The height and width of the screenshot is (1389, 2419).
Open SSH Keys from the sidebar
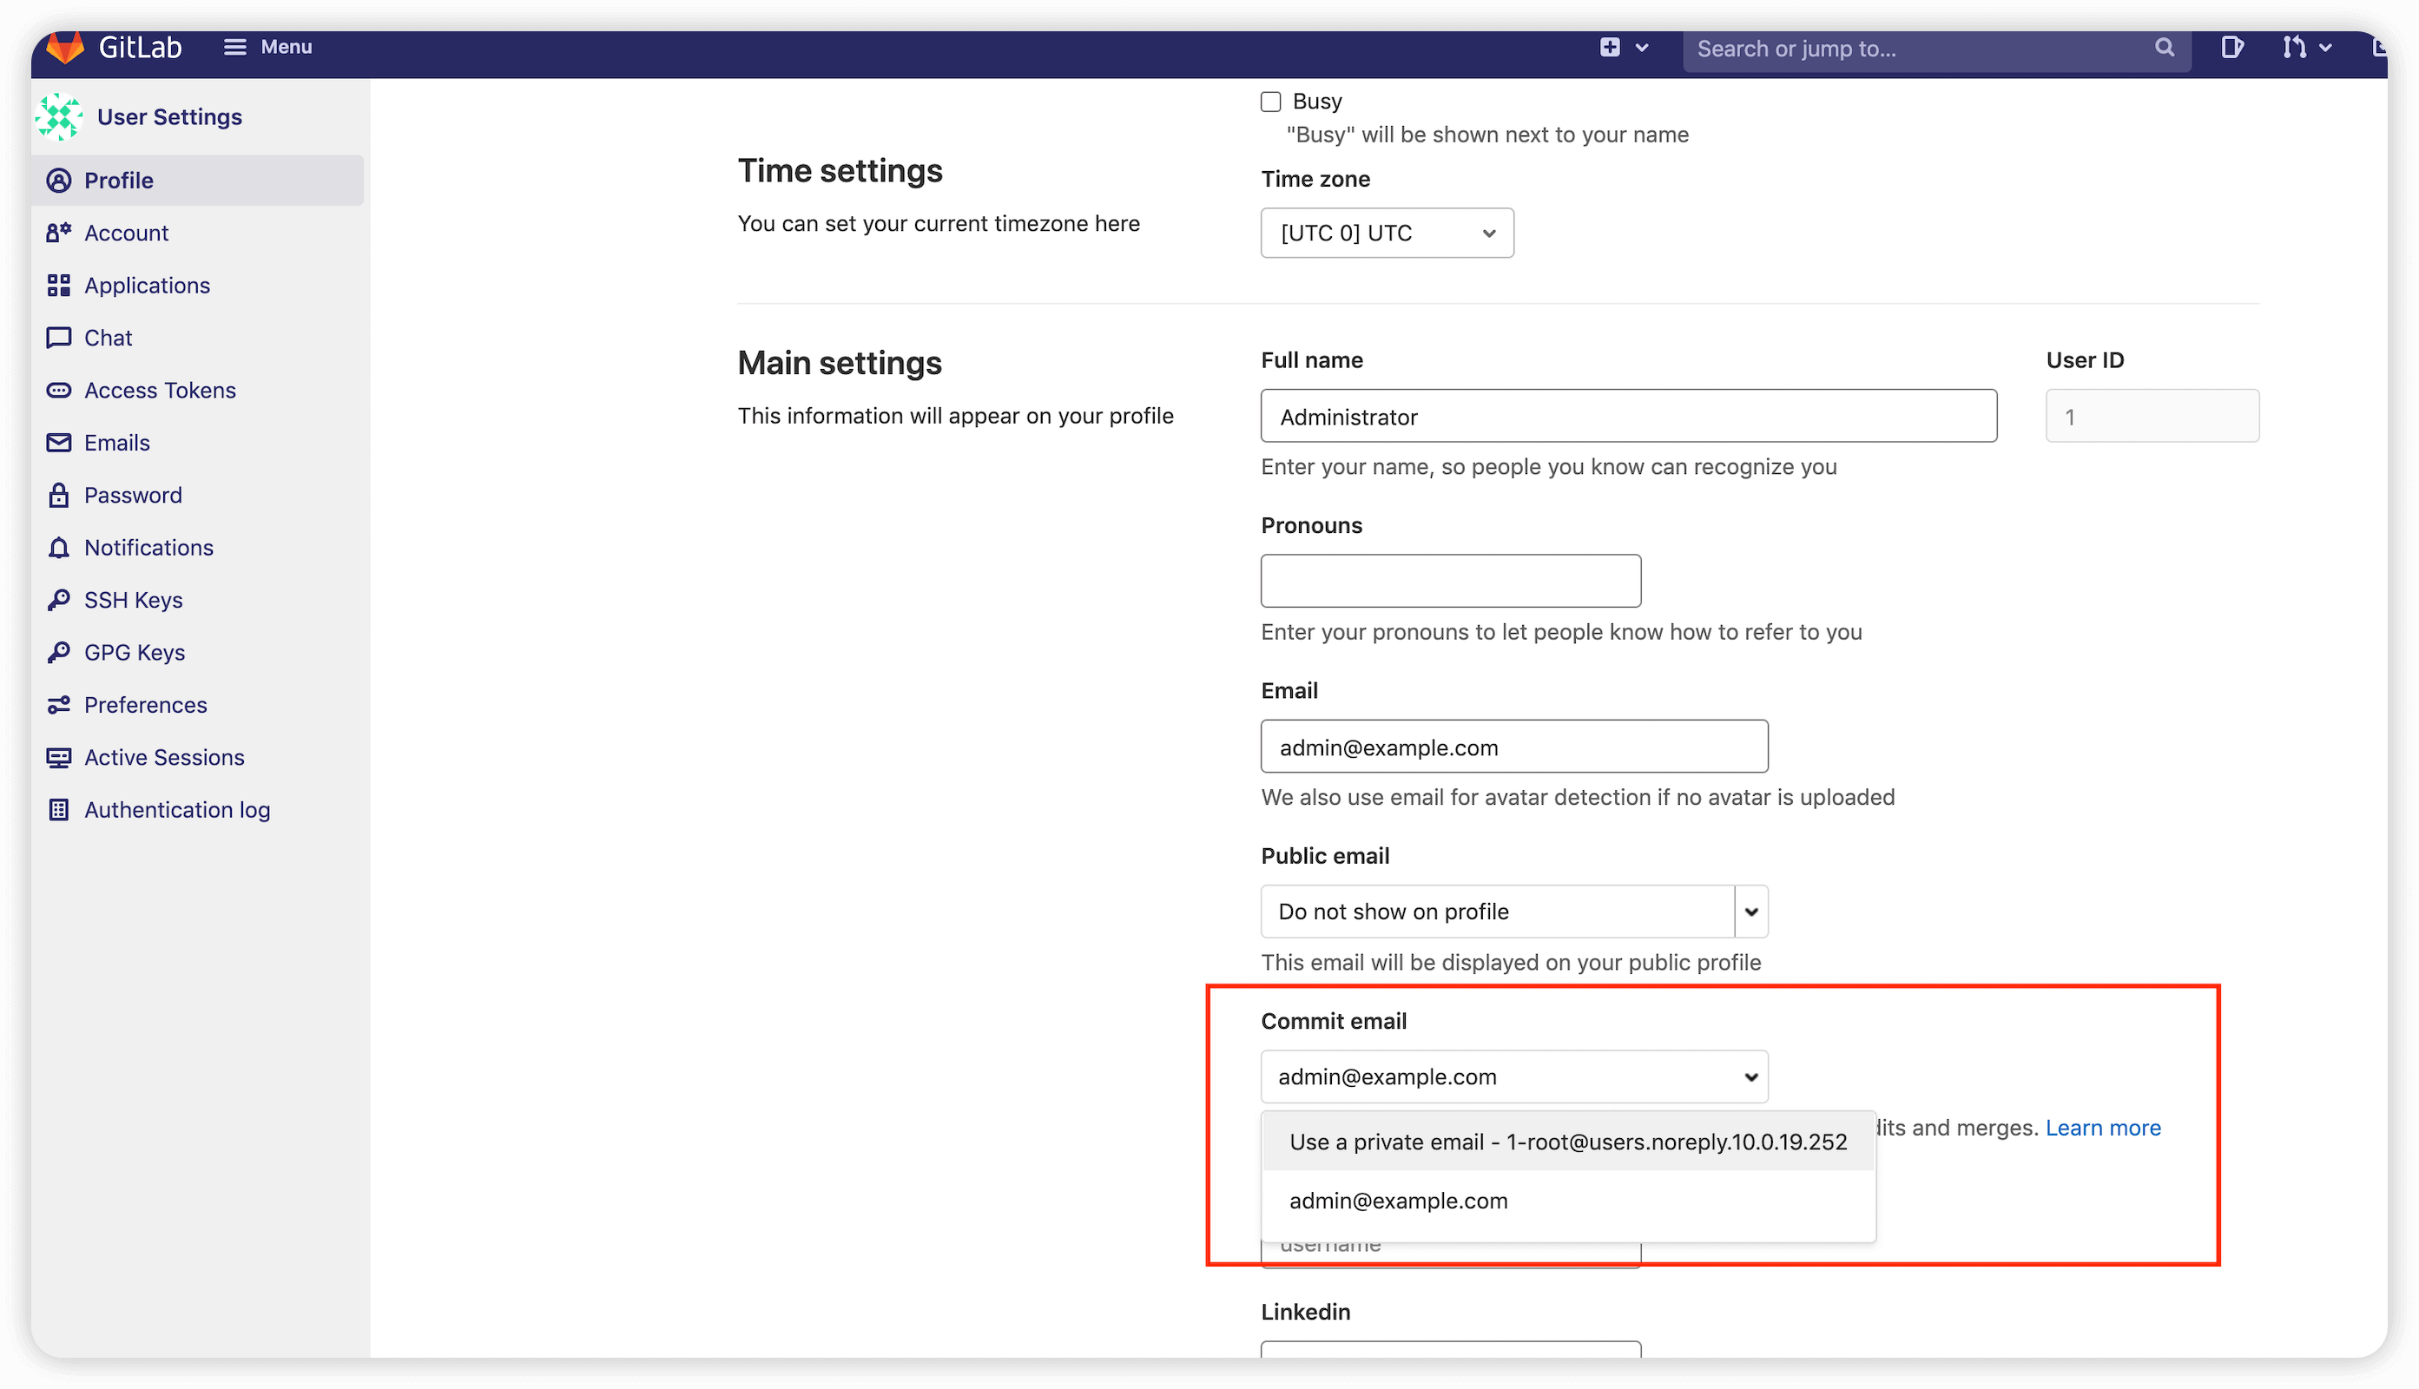click(x=133, y=599)
